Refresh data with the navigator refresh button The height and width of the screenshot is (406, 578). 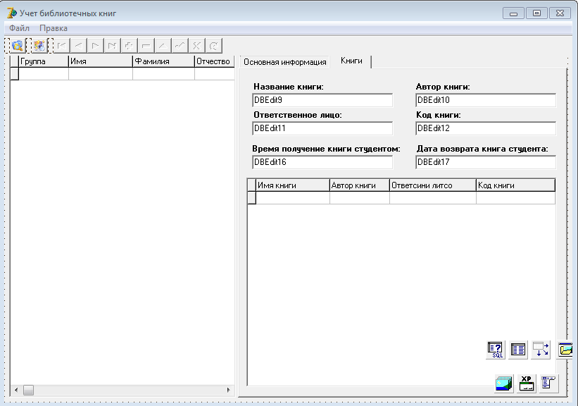tap(214, 46)
